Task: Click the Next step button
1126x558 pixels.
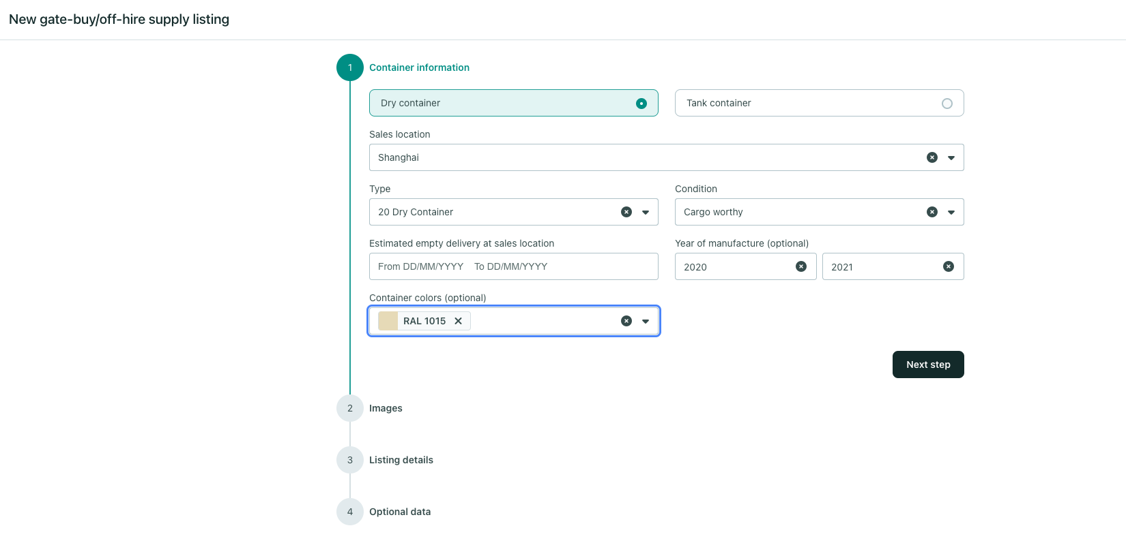Action: [927, 365]
